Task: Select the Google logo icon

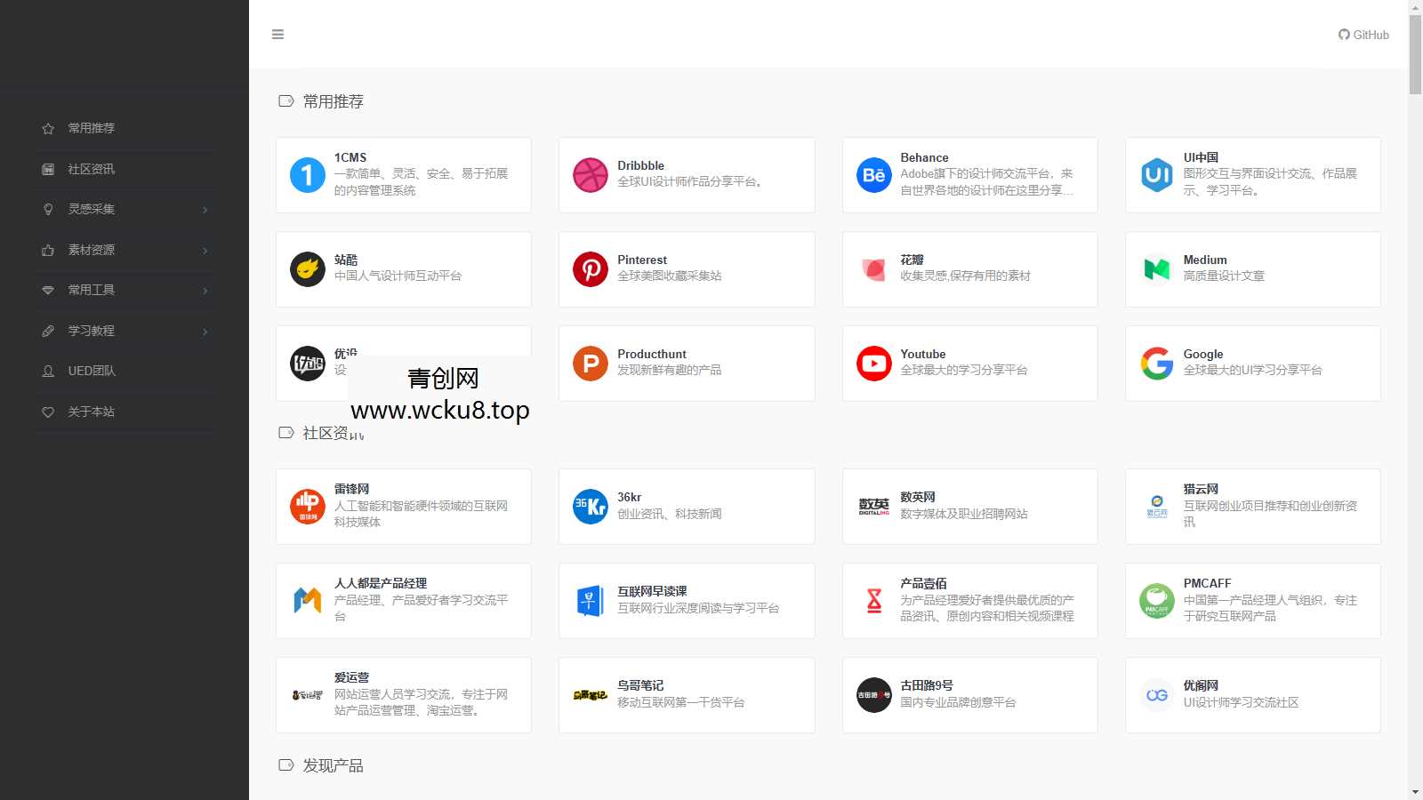Action: (x=1156, y=363)
